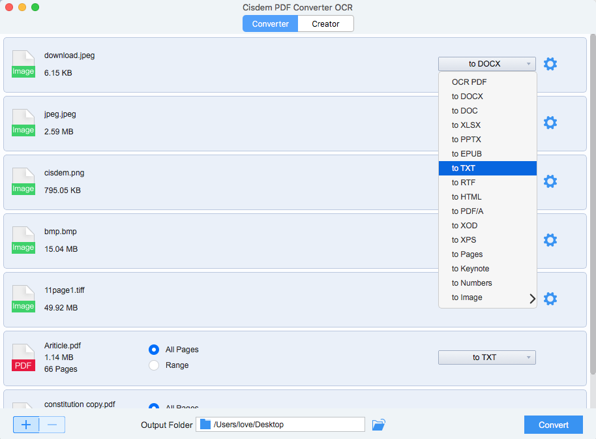The height and width of the screenshot is (439, 596).
Task: Choose to HTML output format
Action: tap(488, 197)
